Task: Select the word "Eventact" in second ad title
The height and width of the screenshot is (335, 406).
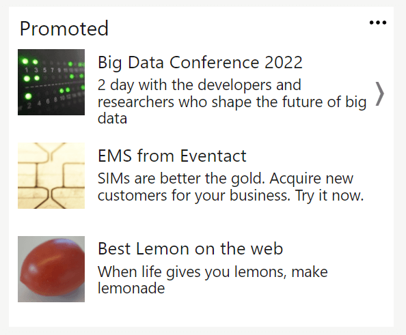Action: (x=213, y=156)
